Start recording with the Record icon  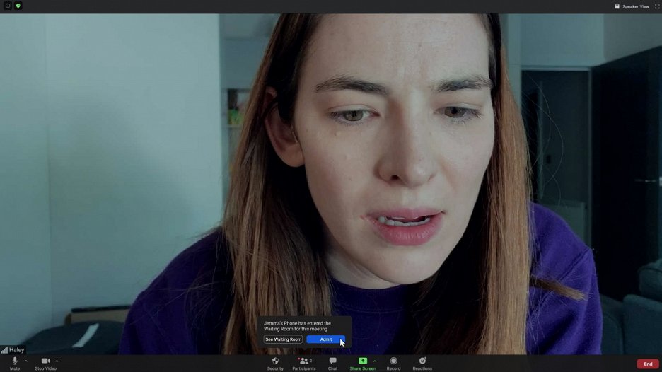coord(393,361)
